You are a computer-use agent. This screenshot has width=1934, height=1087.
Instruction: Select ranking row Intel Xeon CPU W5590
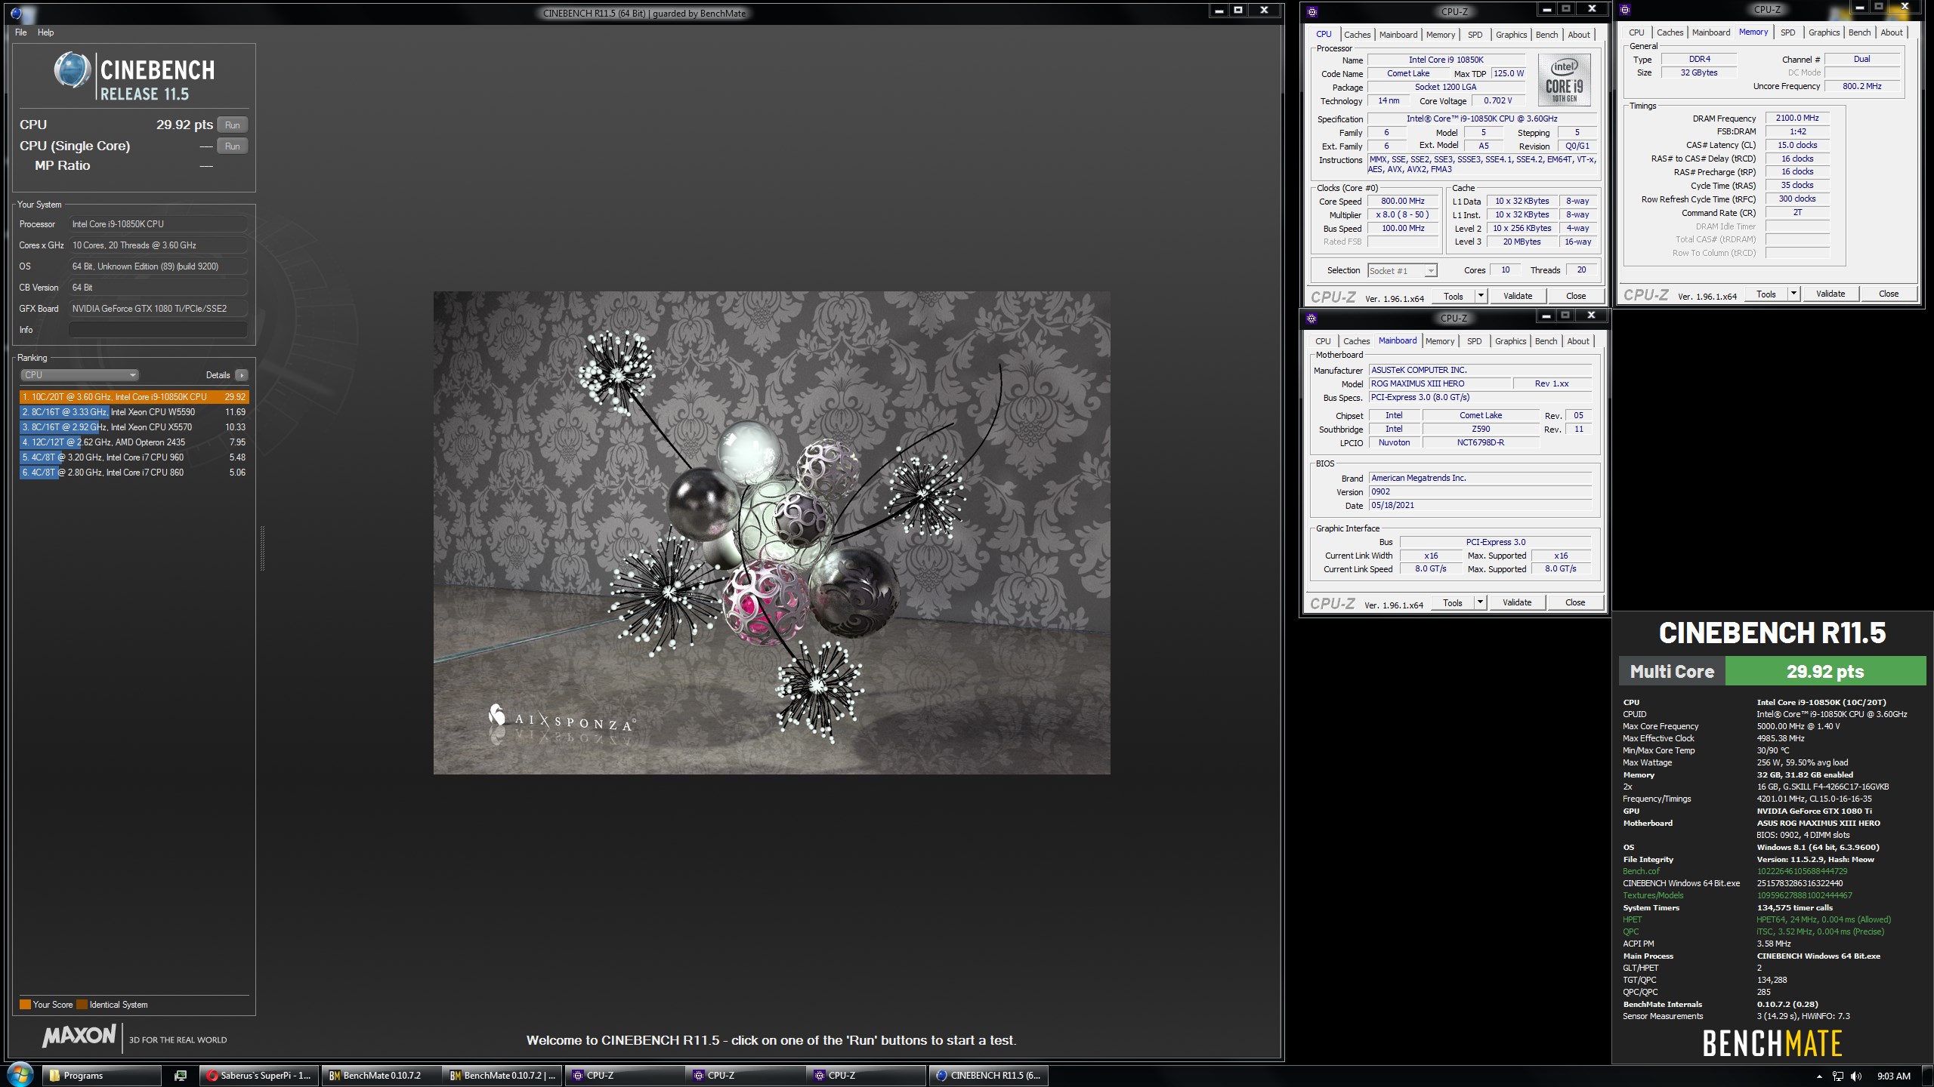tap(134, 412)
